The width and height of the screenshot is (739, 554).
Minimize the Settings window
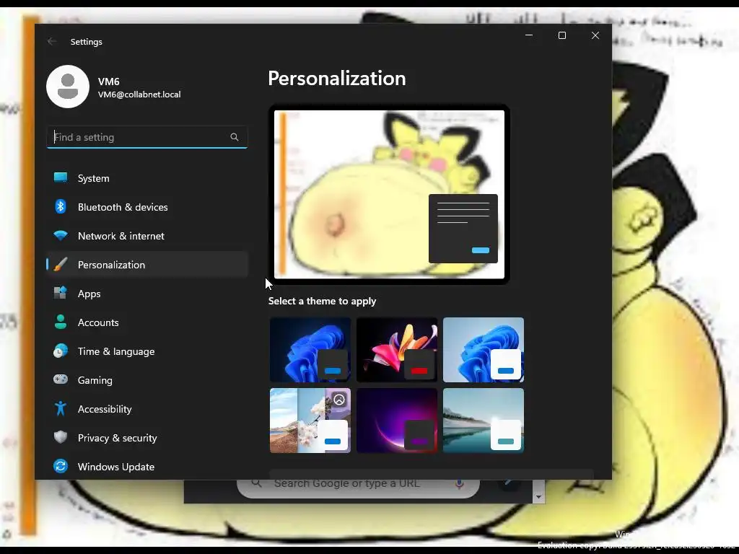pyautogui.click(x=529, y=35)
